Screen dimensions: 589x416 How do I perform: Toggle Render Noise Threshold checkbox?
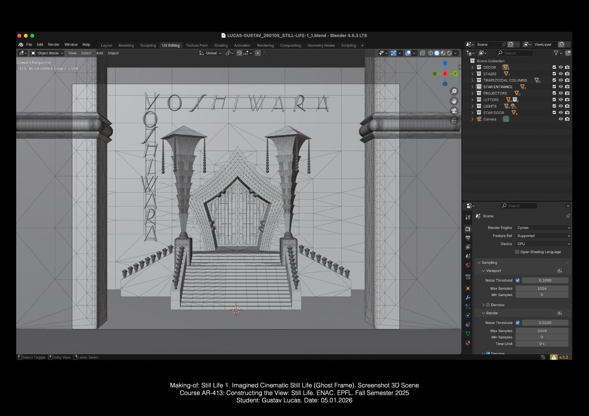click(518, 323)
